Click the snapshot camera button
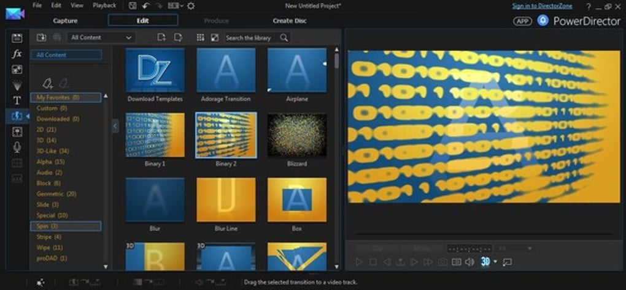The width and height of the screenshot is (626, 290). [442, 262]
